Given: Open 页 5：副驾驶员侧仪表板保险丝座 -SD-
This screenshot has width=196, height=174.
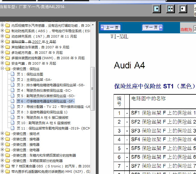Looking at the screenshot, I should (46, 96).
